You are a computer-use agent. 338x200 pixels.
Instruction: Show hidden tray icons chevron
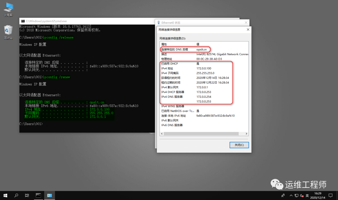pos(291,196)
